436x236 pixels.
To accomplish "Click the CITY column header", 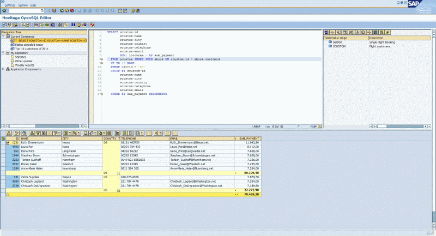I will pos(82,138).
